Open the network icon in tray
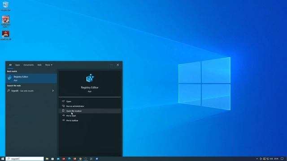 (x=268, y=159)
